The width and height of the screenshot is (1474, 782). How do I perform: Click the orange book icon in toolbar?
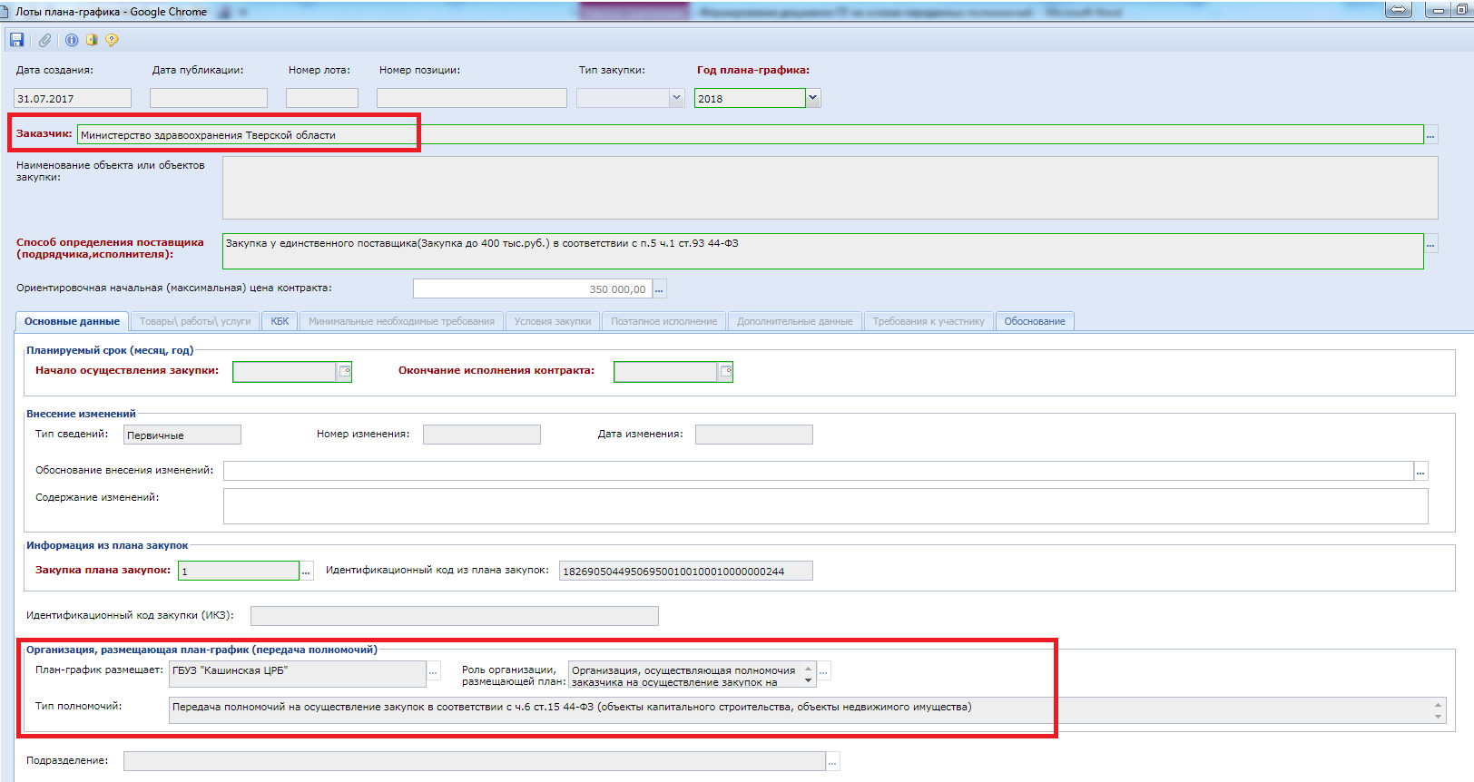(92, 40)
